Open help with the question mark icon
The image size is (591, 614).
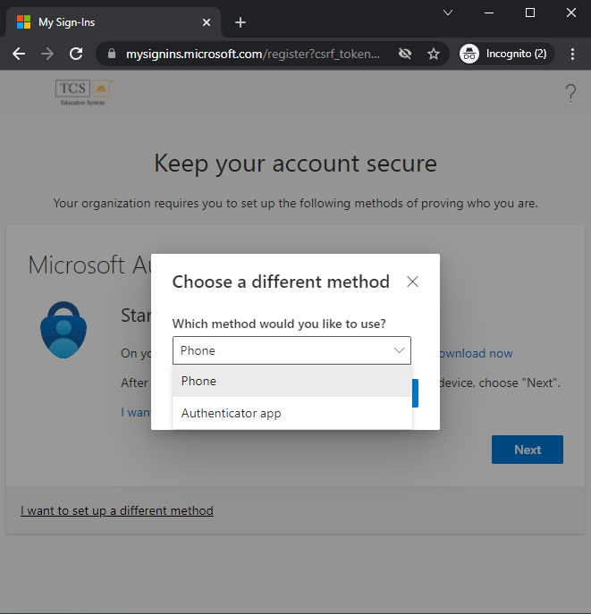pos(570,93)
